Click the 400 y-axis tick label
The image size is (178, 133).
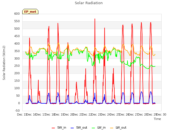pos(17,44)
